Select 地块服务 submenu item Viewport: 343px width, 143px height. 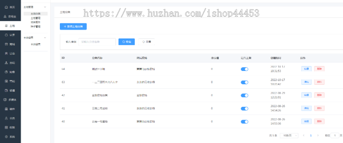pyautogui.click(x=35, y=22)
